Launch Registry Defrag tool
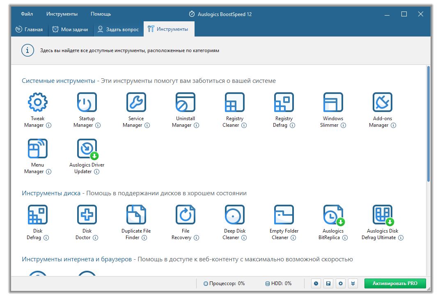Viewport: 440px width, 297px height. coord(284,103)
